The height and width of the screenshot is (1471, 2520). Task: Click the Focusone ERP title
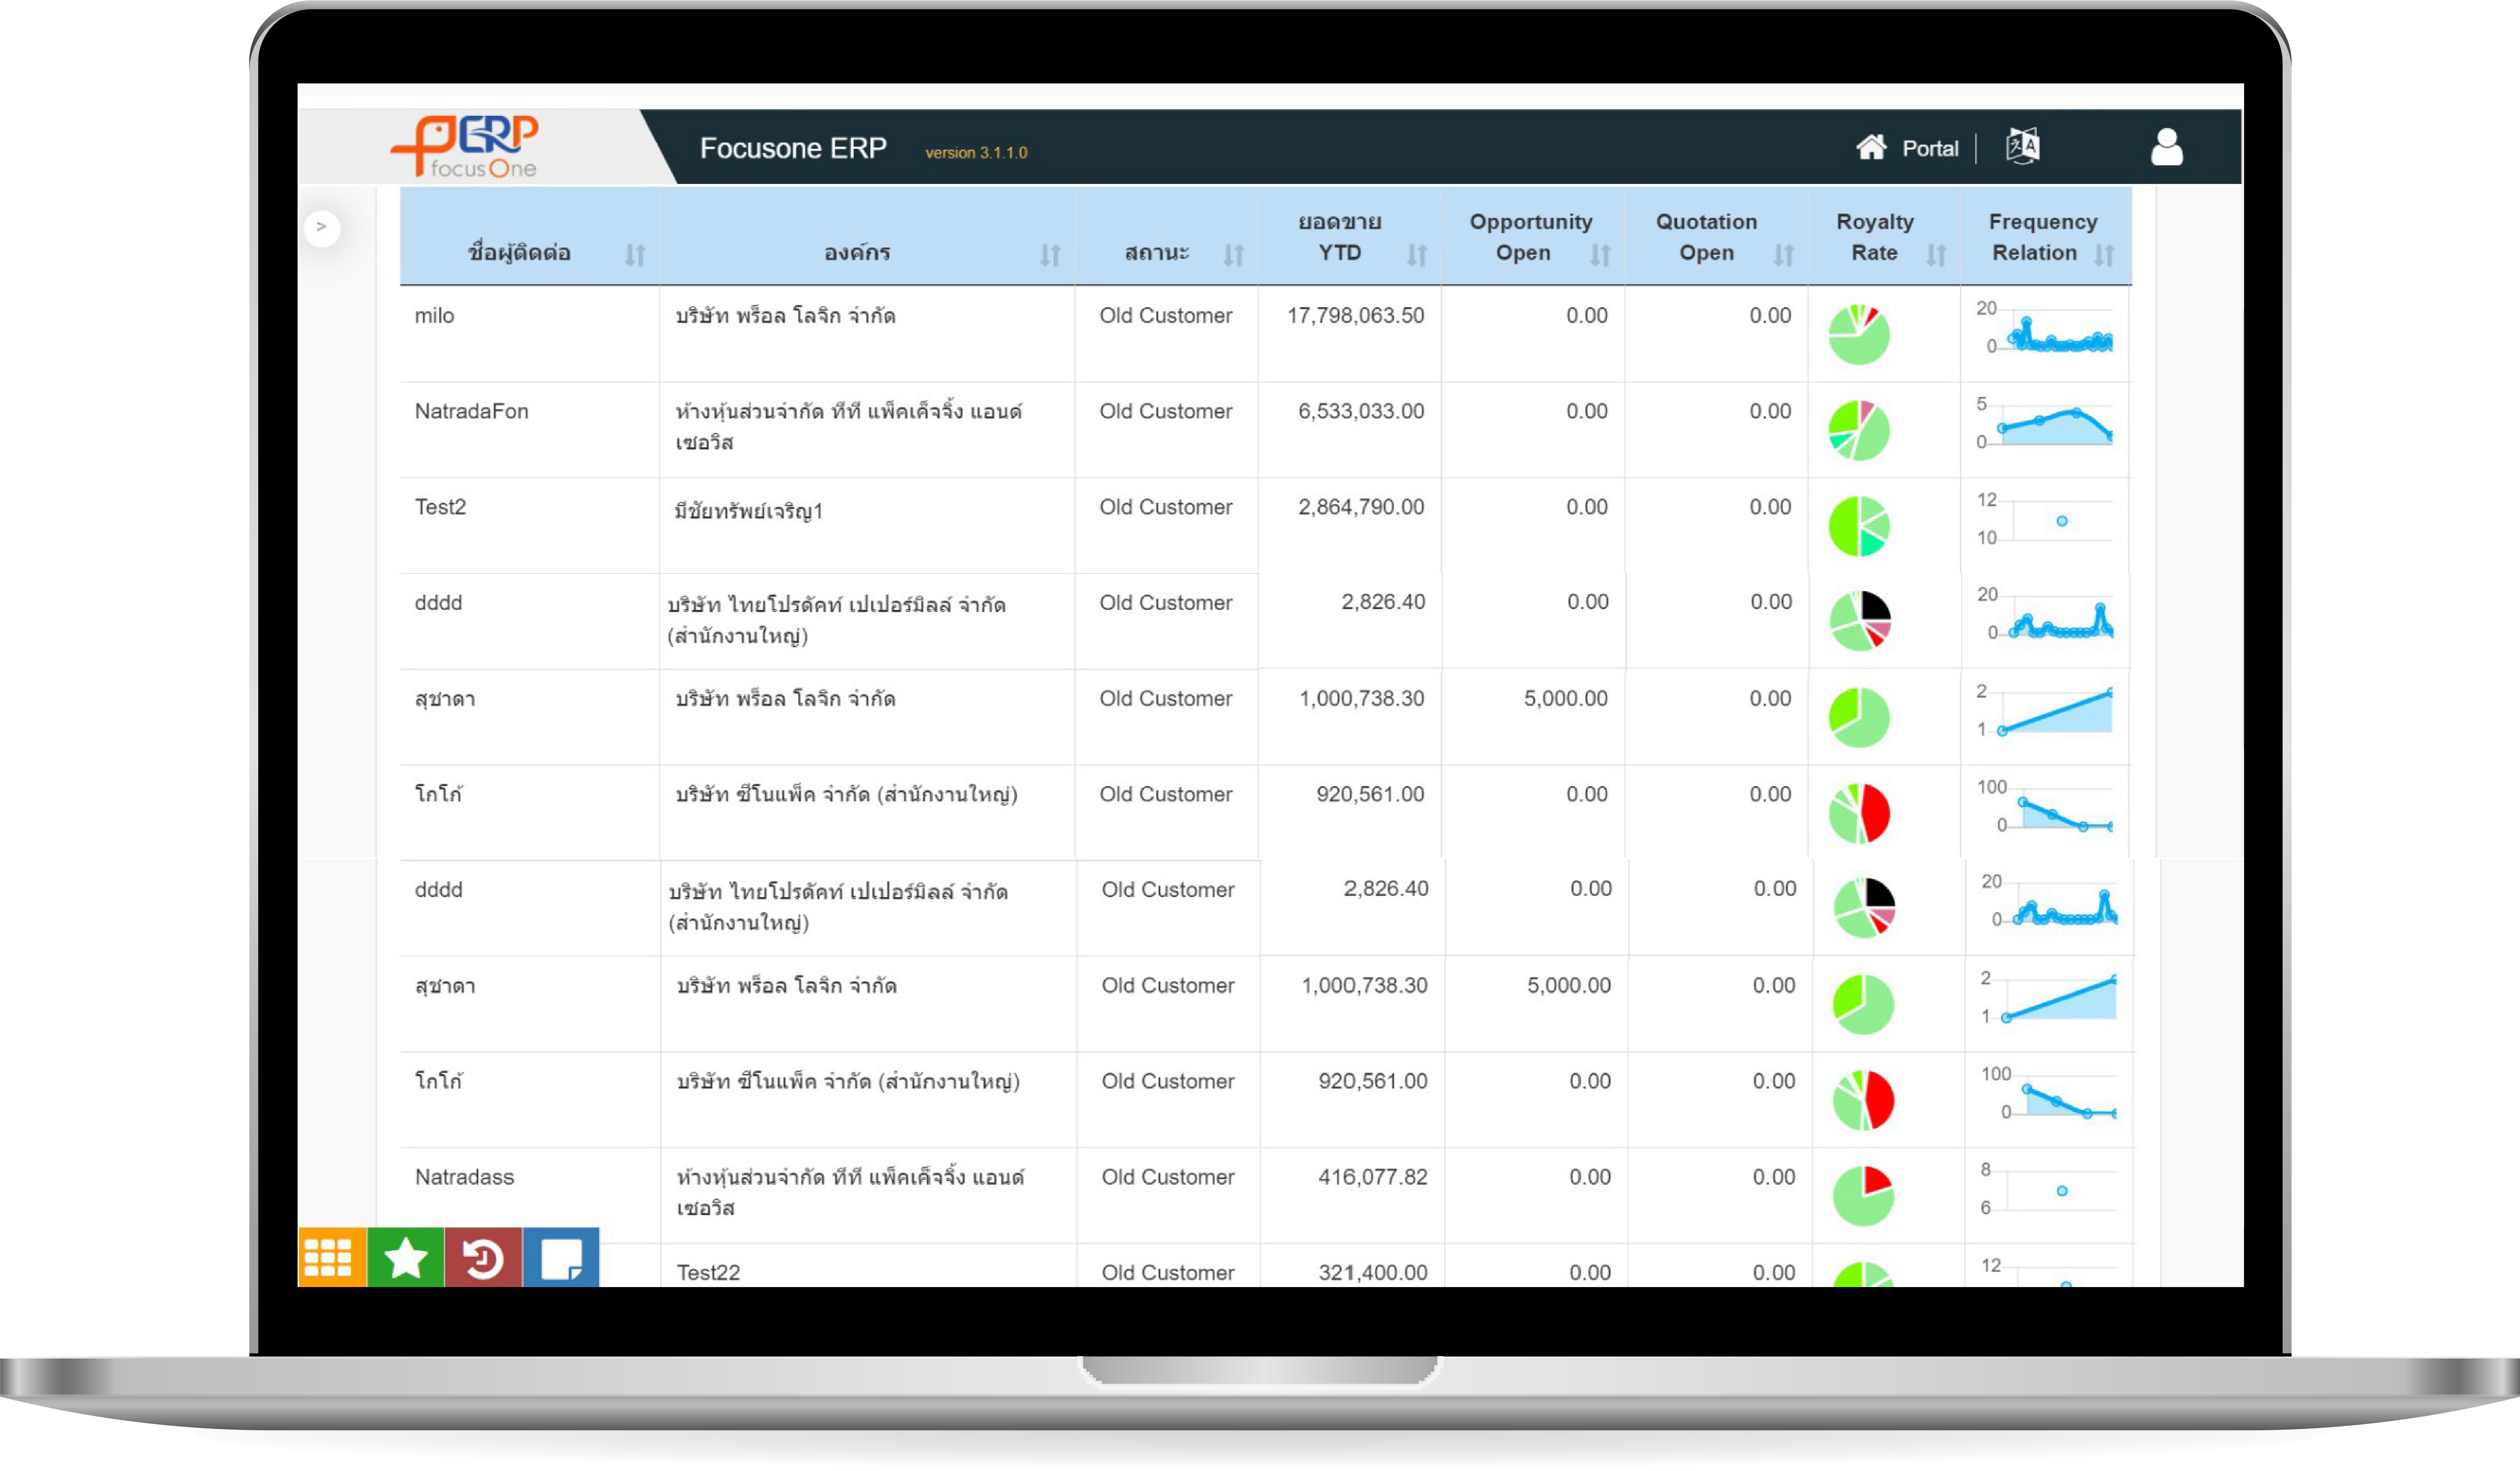pos(793,149)
